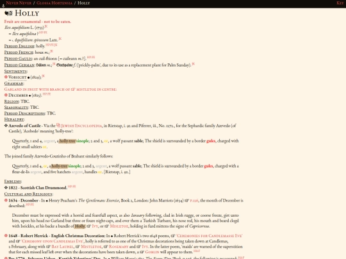Open 'Ceremonies for Candlemasse Eve' poem link
Image resolution: width=346 pixels, height=259 pixels.
(209, 236)
